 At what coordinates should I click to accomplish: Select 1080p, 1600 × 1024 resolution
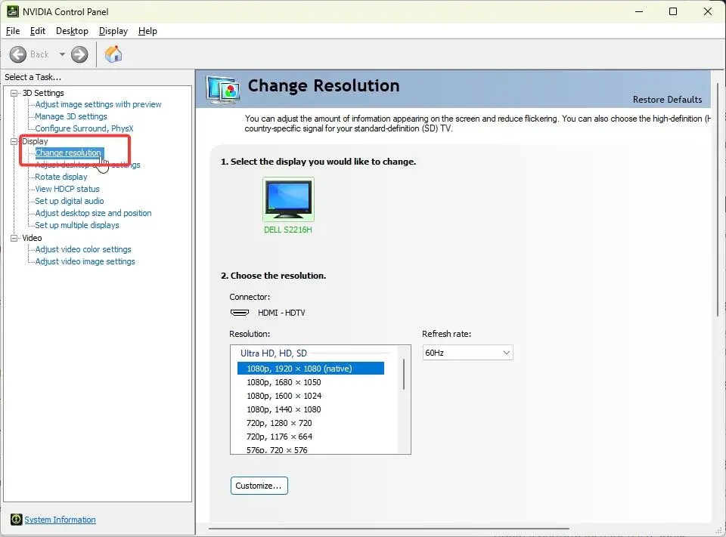(x=284, y=396)
